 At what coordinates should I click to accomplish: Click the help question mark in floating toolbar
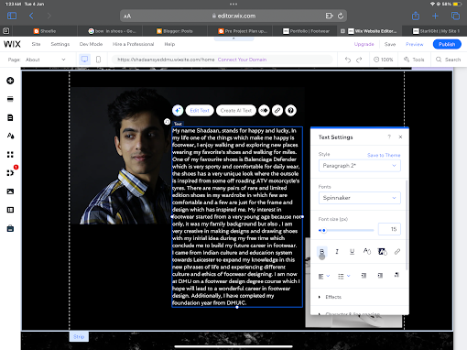point(291,111)
